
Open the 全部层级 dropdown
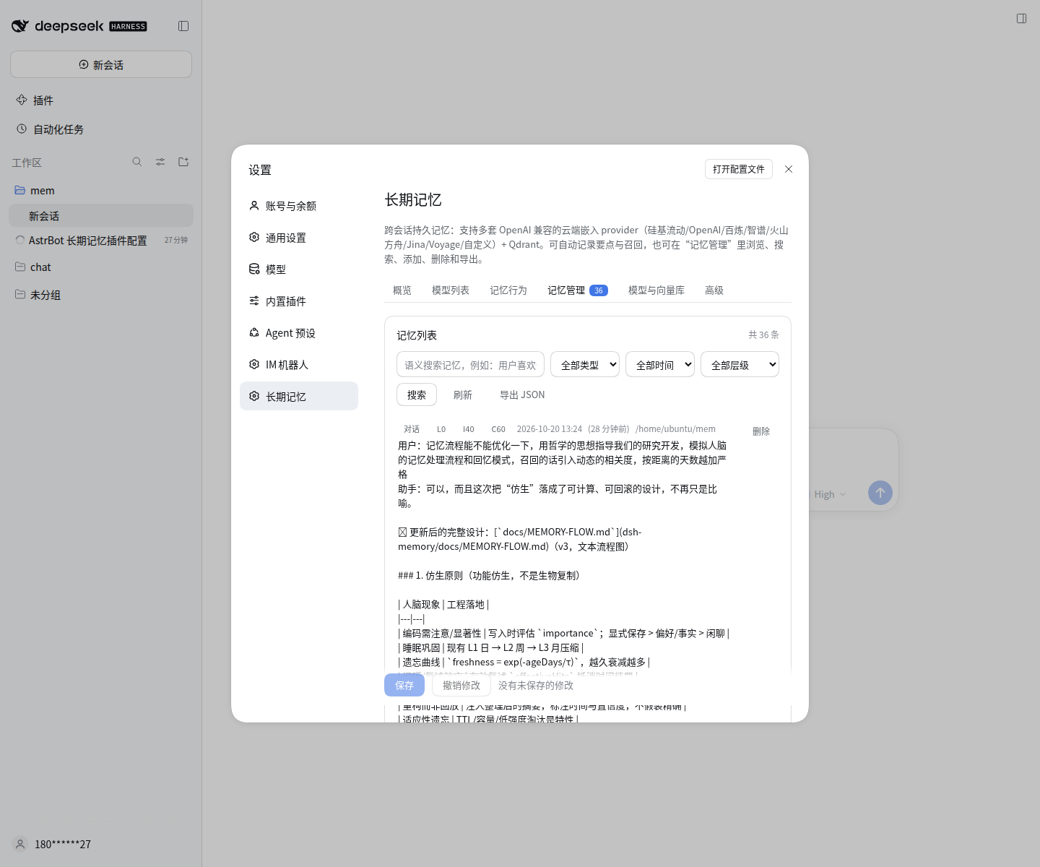tap(740, 365)
